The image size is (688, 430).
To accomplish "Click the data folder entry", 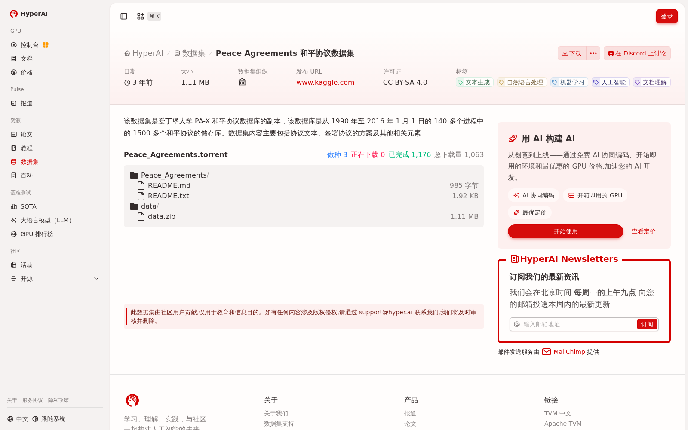I will [x=144, y=206].
